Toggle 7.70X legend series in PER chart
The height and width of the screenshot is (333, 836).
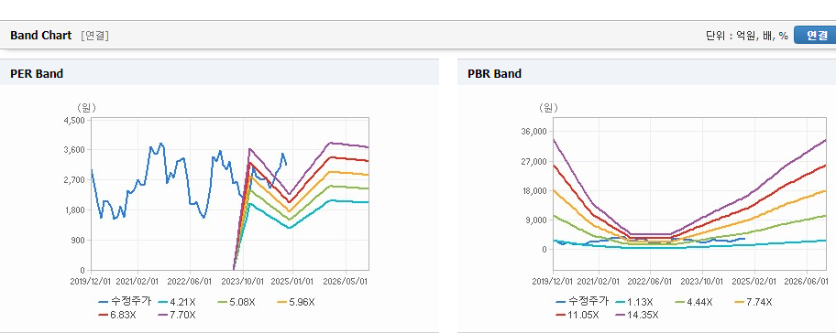(177, 315)
